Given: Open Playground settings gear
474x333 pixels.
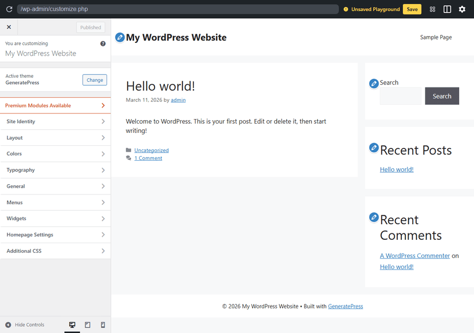Looking at the screenshot, I should (462, 9).
